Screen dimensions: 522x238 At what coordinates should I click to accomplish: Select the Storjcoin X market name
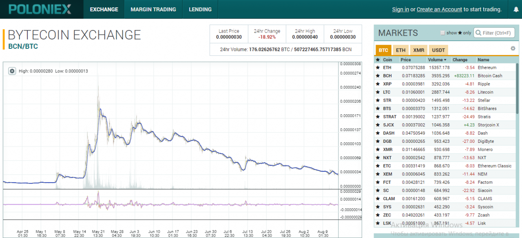(488, 125)
